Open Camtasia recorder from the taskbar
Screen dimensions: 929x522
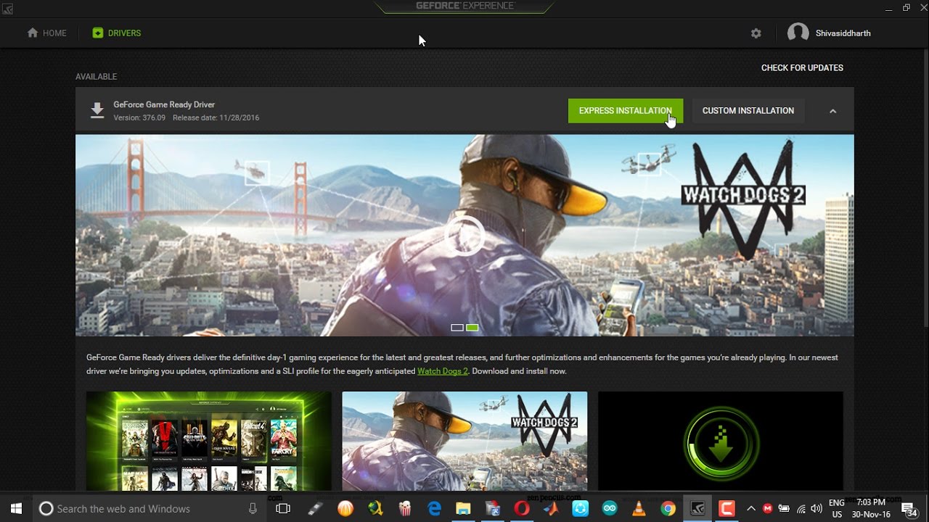[x=727, y=509]
